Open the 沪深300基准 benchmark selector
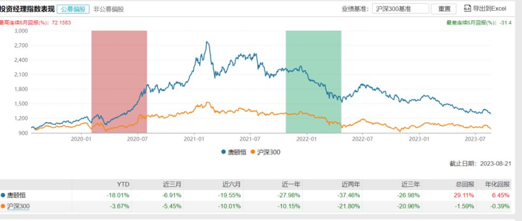Screen dimensions: 522x221 point(401,9)
